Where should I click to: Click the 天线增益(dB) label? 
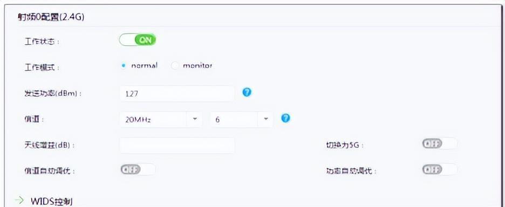tap(50, 145)
